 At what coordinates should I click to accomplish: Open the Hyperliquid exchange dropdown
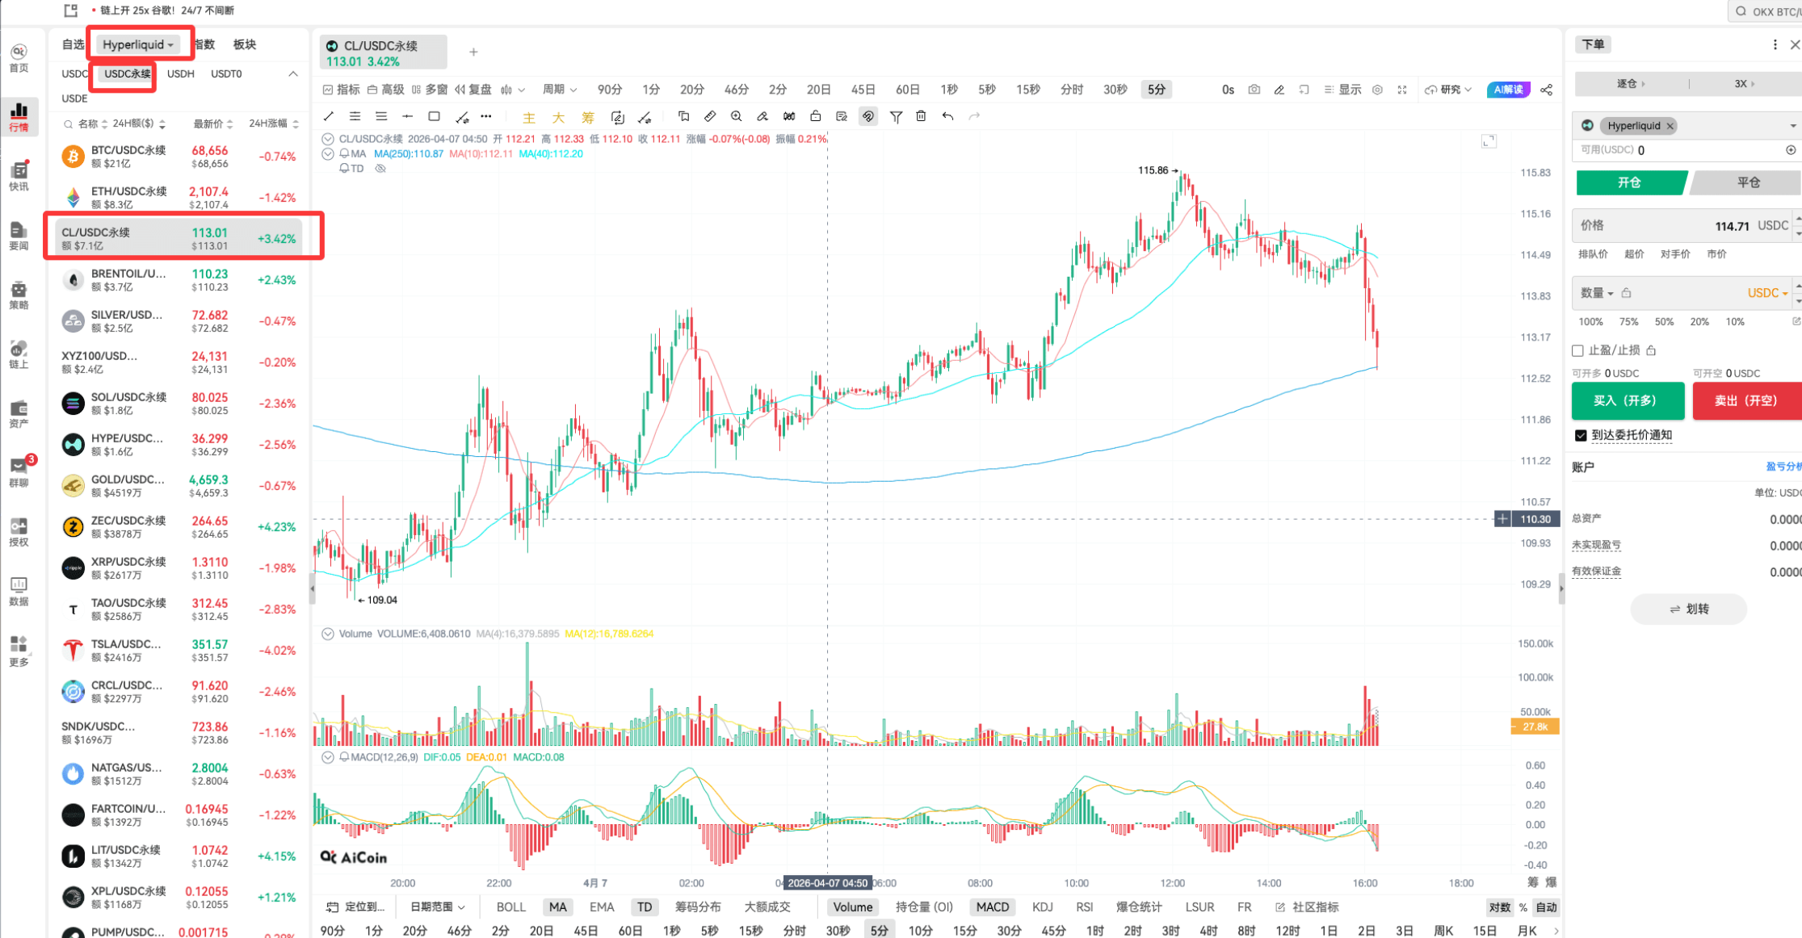coord(138,44)
